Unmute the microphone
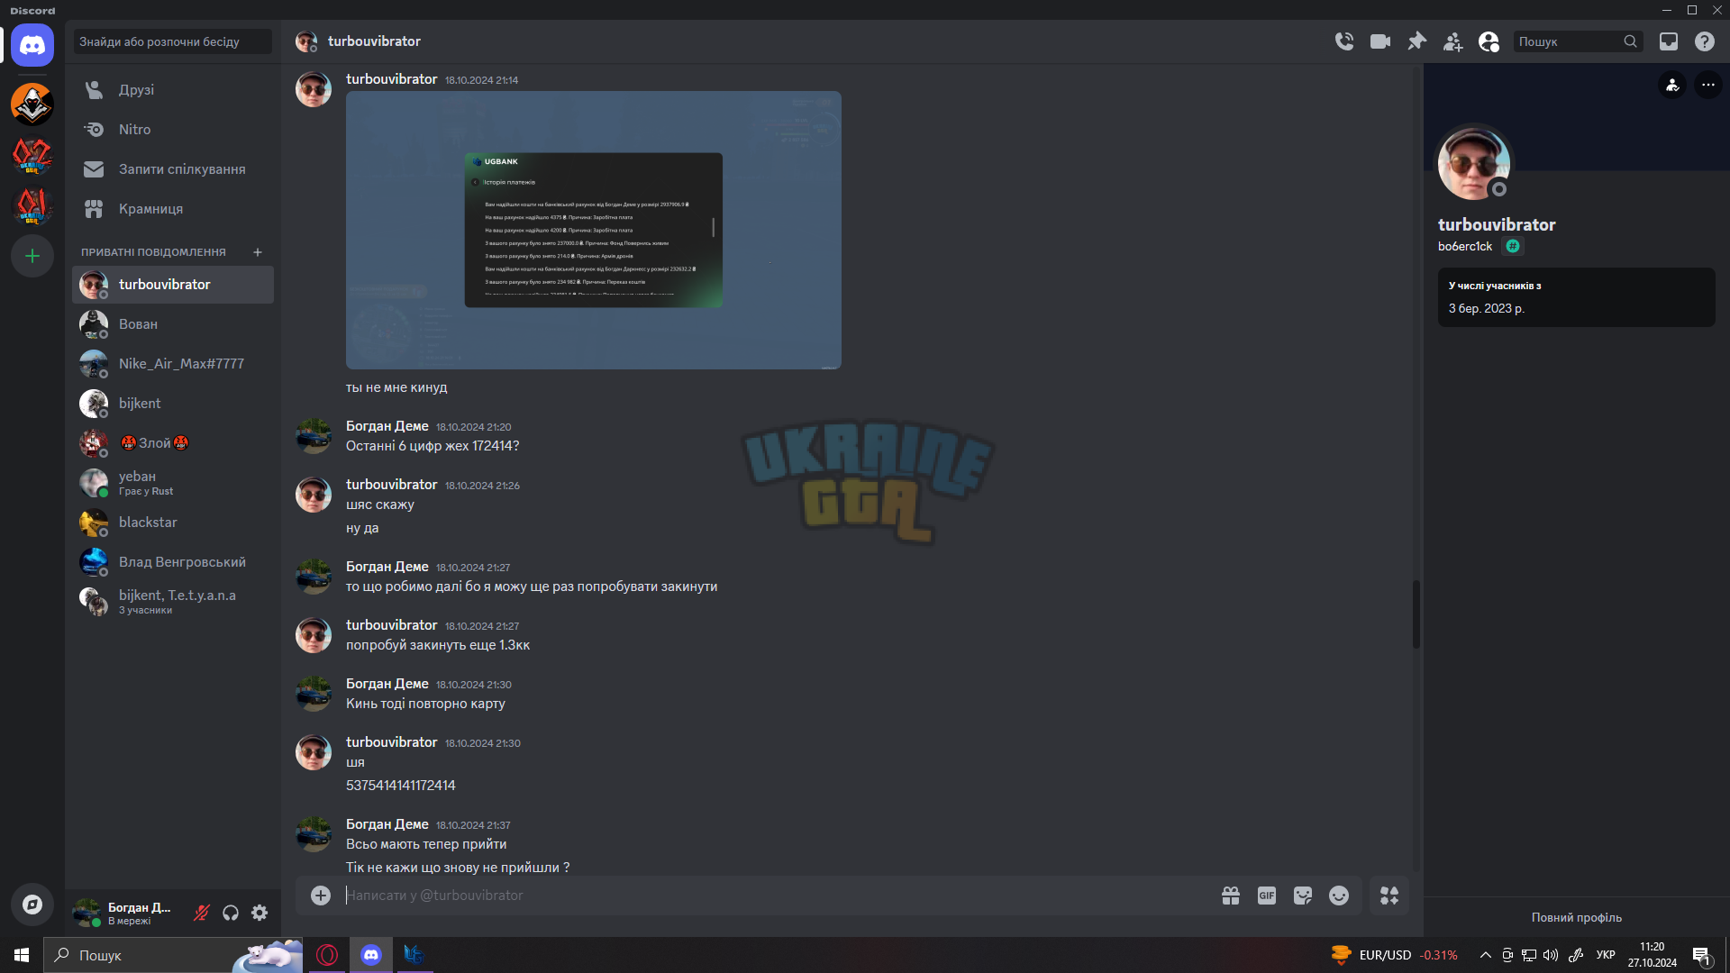The width and height of the screenshot is (1730, 973). (x=202, y=913)
